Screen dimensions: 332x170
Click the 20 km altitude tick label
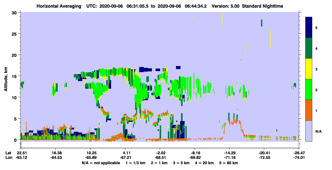pos(15,55)
